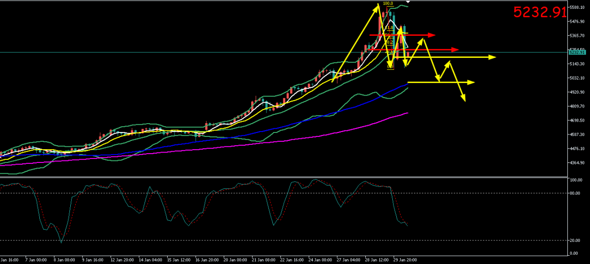
Task: Select the magenta moving average line's right end
Action: point(407,113)
